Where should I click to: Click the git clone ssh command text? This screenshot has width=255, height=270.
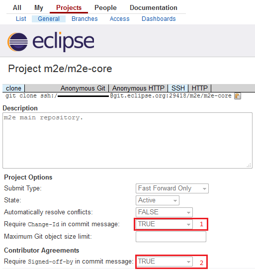[118, 96]
